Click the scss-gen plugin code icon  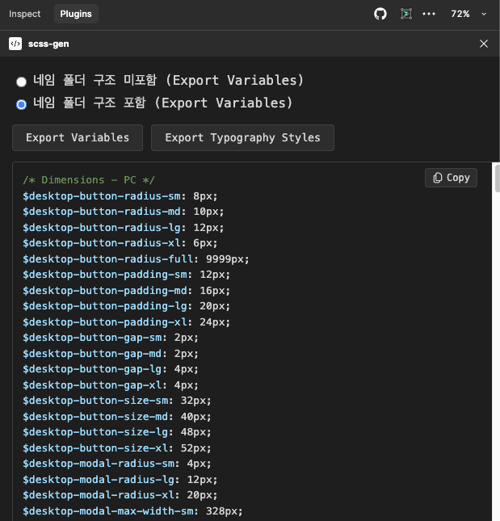point(15,44)
